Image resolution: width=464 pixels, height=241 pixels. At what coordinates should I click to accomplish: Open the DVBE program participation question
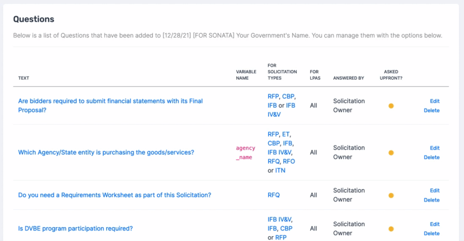[x=76, y=228]
